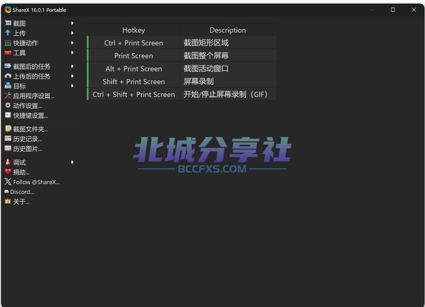The width and height of the screenshot is (425, 307).
Task: Expand the 上传后的任务 submenu arrow
Action: [72, 76]
